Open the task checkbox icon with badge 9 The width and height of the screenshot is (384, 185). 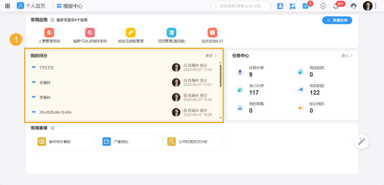point(306,6)
